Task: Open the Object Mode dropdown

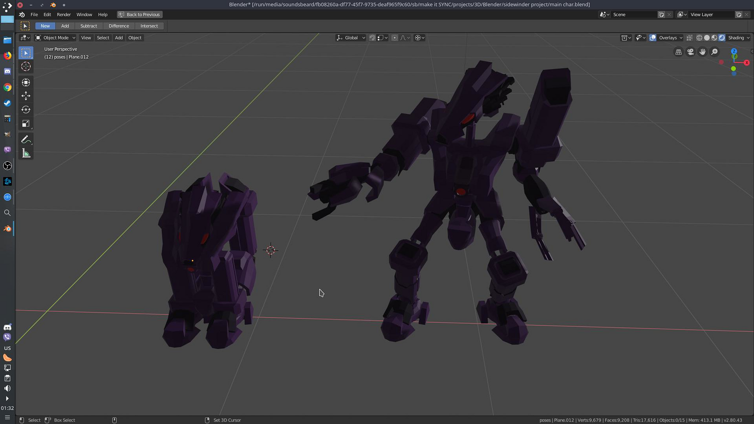Action: point(55,38)
